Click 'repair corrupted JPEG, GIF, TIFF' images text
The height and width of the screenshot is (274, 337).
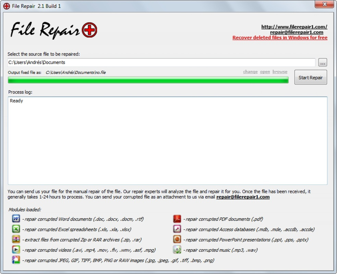click(x=118, y=260)
